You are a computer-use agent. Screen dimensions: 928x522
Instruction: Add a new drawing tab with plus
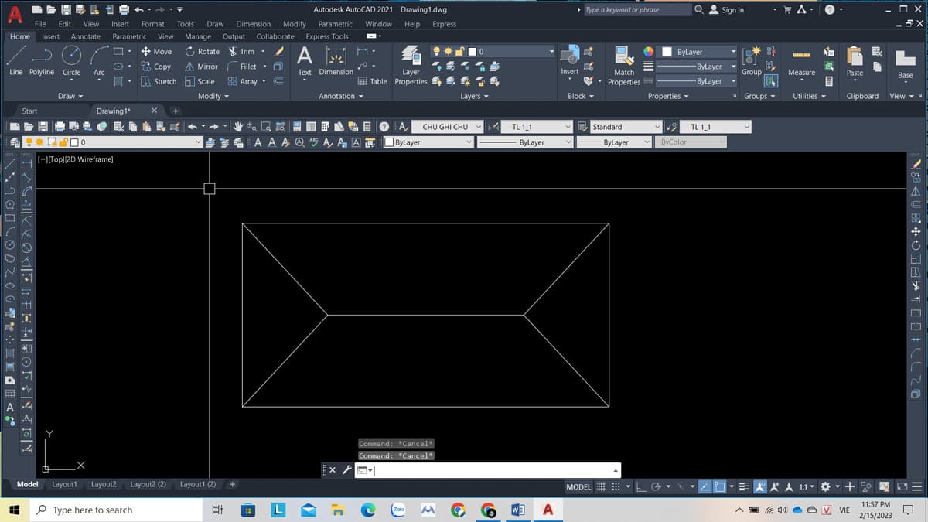(176, 111)
